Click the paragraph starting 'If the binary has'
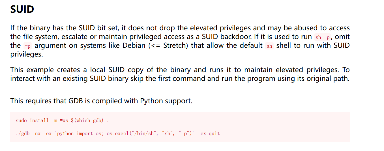Viewport: 384px width, 151px height. tap(180, 41)
